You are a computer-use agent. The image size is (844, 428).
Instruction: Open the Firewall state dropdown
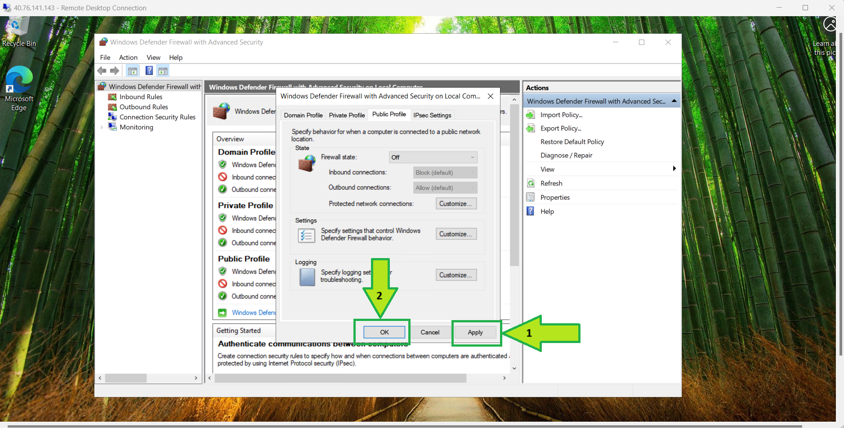[x=433, y=157]
